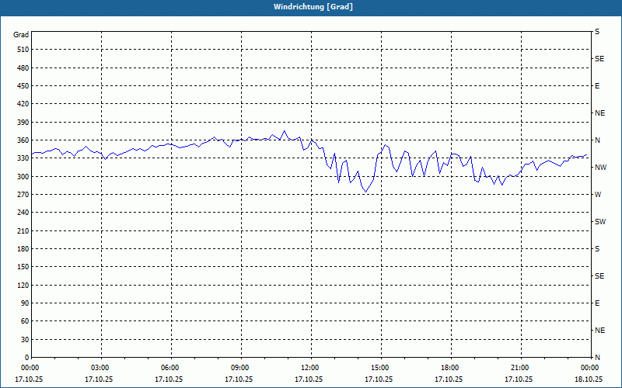The width and height of the screenshot is (622, 388).
Task: Click the 03:00 time axis label
Action: point(100,368)
